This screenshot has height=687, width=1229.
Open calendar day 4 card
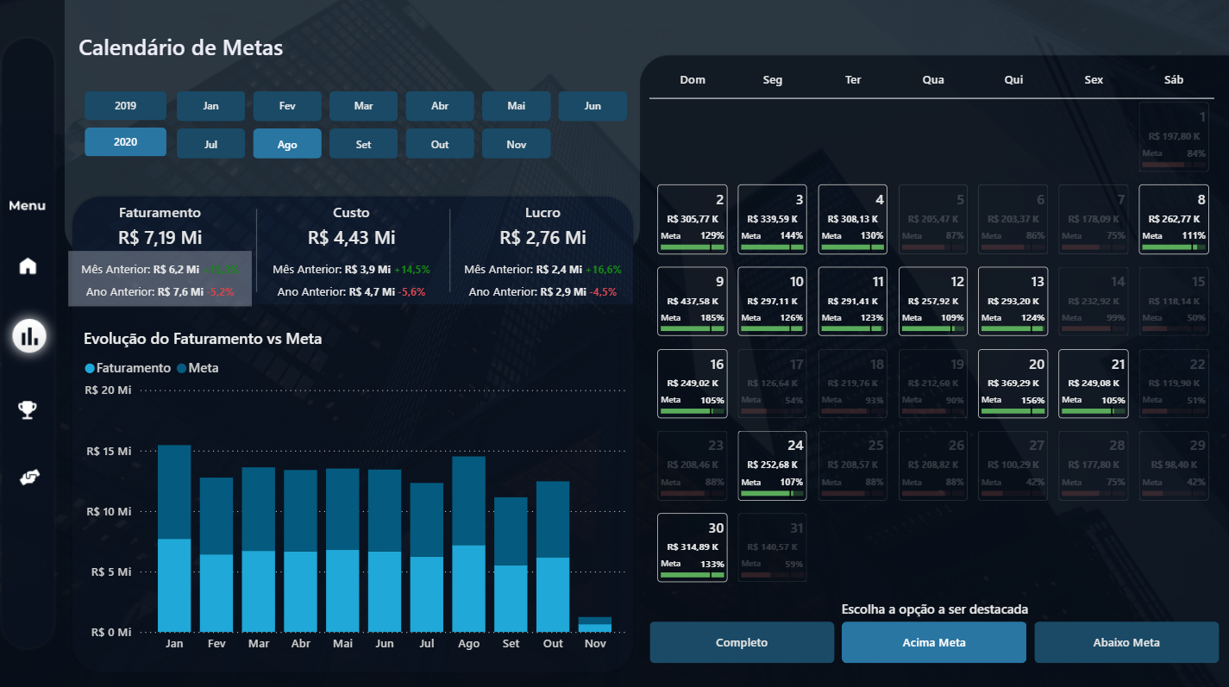853,219
